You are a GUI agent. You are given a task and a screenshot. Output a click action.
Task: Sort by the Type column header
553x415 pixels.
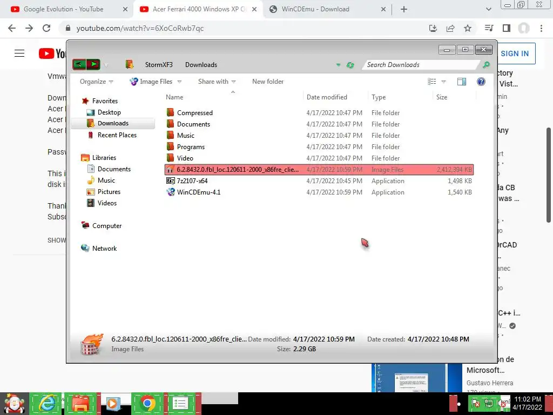click(379, 97)
